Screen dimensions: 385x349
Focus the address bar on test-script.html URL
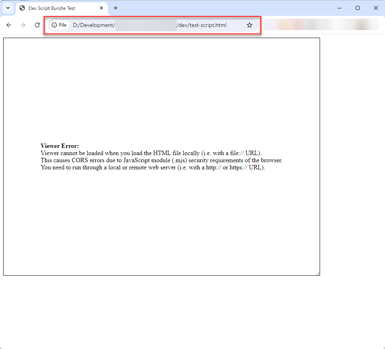pyautogui.click(x=158, y=25)
